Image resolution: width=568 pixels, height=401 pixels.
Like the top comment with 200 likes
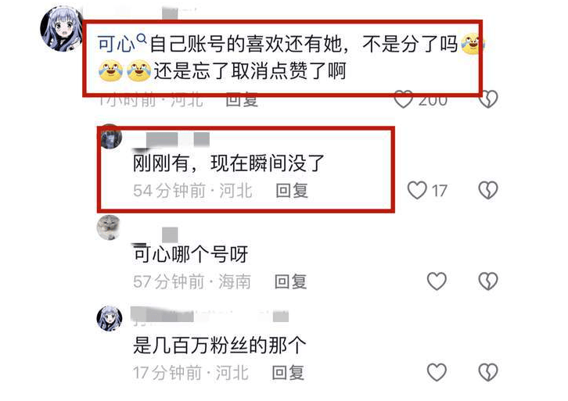403,99
